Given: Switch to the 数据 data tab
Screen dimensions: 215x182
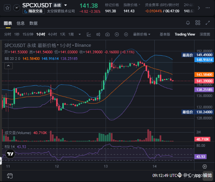Looking at the screenshot, I should [33, 23].
